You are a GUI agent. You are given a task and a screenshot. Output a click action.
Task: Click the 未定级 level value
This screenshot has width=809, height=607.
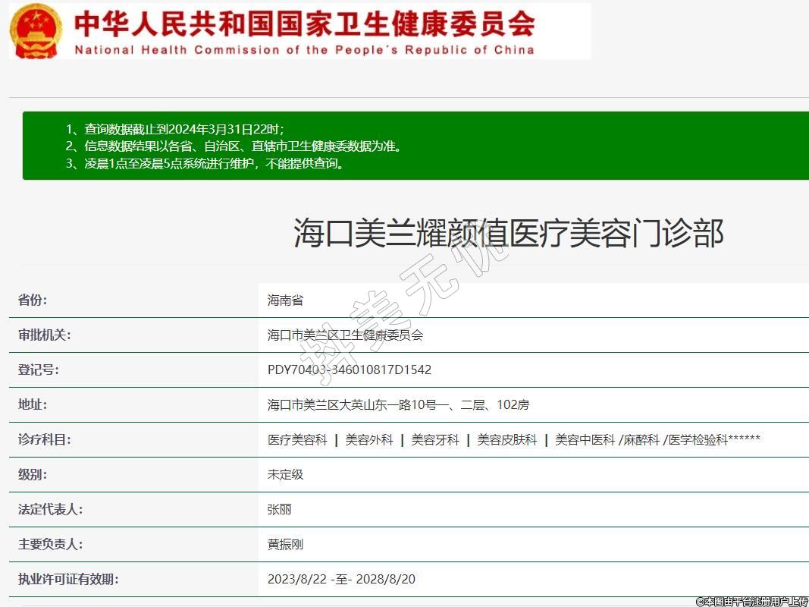285,475
